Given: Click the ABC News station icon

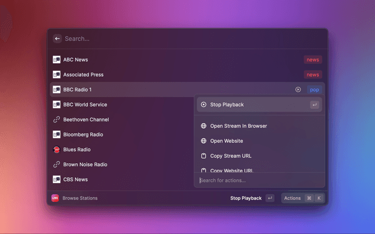Looking at the screenshot, I should click(x=57, y=60).
